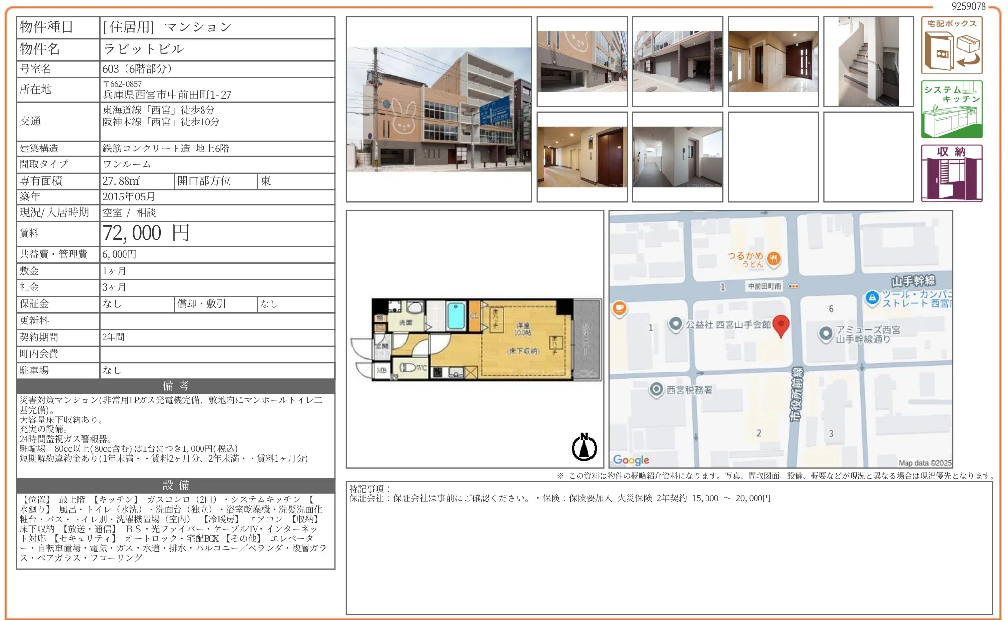The height and width of the screenshot is (620, 1008).
Task: Open the entrance lobby door thumbnail
Action: pyautogui.click(x=773, y=61)
